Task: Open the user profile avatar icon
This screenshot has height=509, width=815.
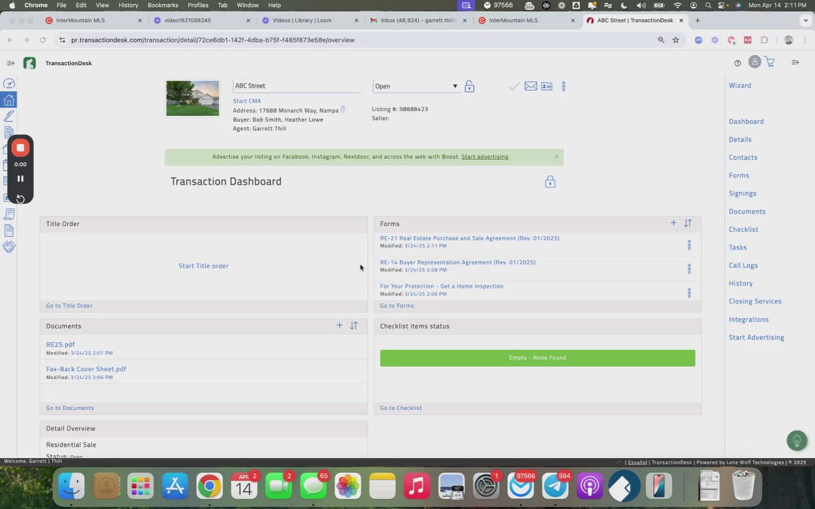Action: (x=755, y=62)
